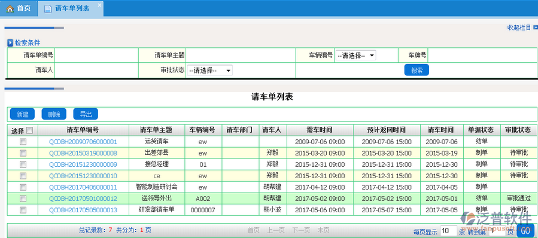Open link QCDBH20170501000012
The image size is (538, 238).
click(83, 198)
